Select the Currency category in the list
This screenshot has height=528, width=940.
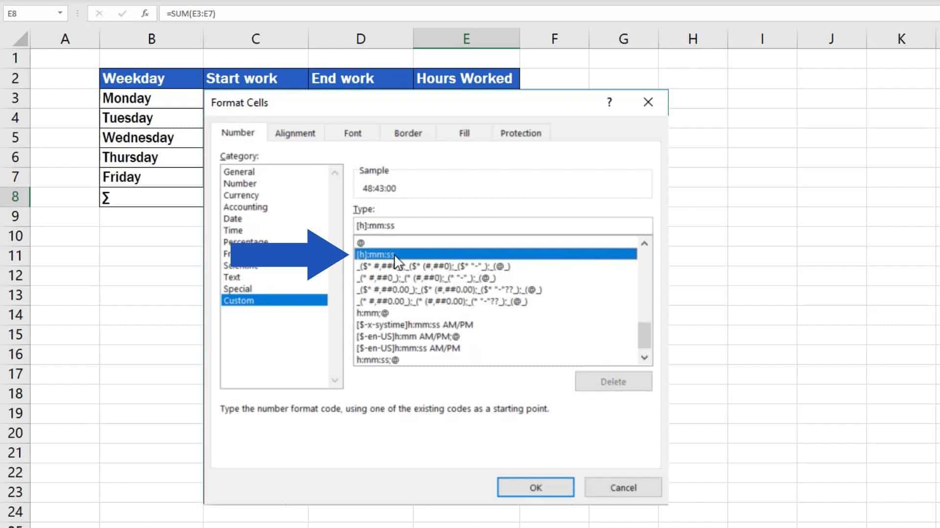241,195
